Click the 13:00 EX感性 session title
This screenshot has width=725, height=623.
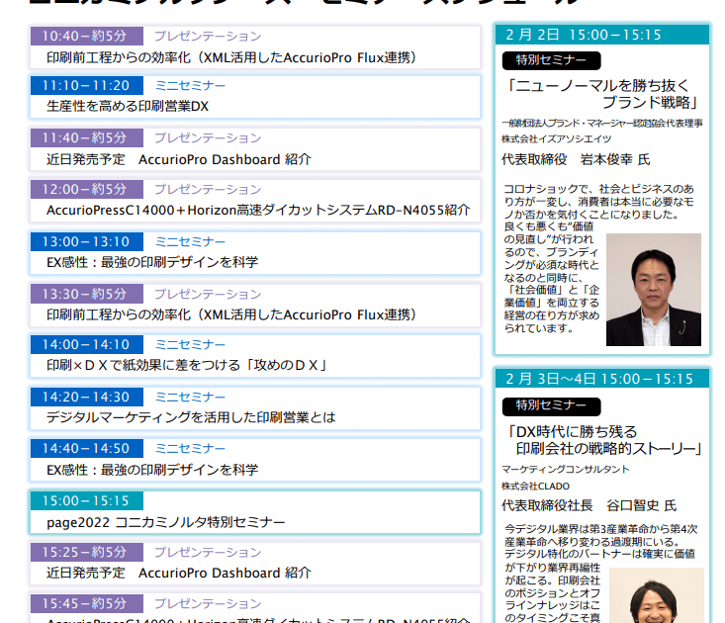point(152,262)
